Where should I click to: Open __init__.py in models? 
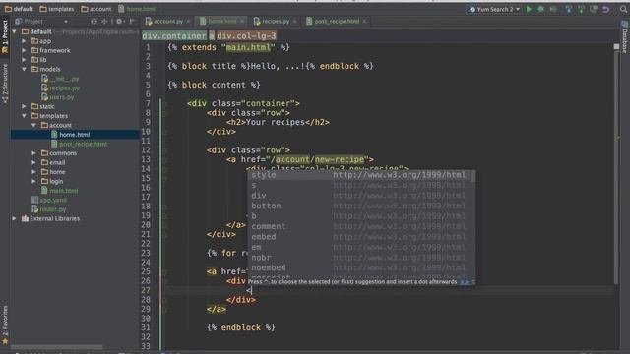[x=60, y=79]
